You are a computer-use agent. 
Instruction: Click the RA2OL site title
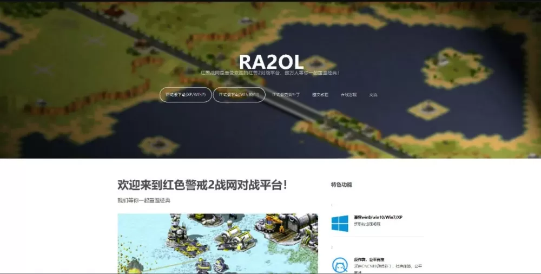[271, 62]
